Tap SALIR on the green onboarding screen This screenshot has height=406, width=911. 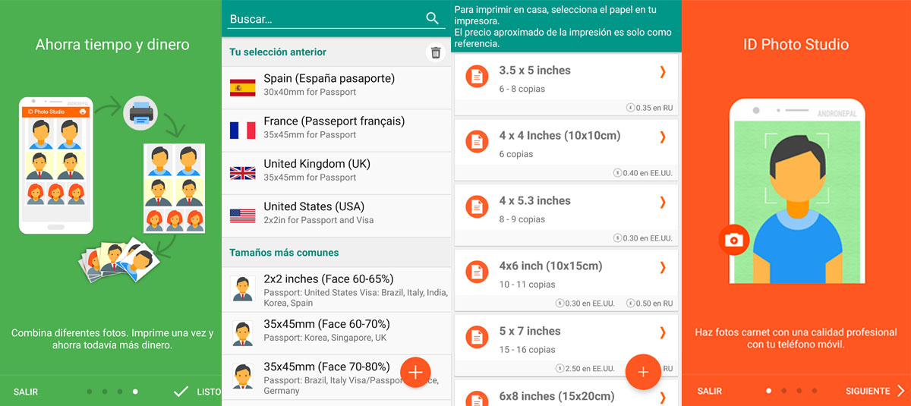click(26, 392)
